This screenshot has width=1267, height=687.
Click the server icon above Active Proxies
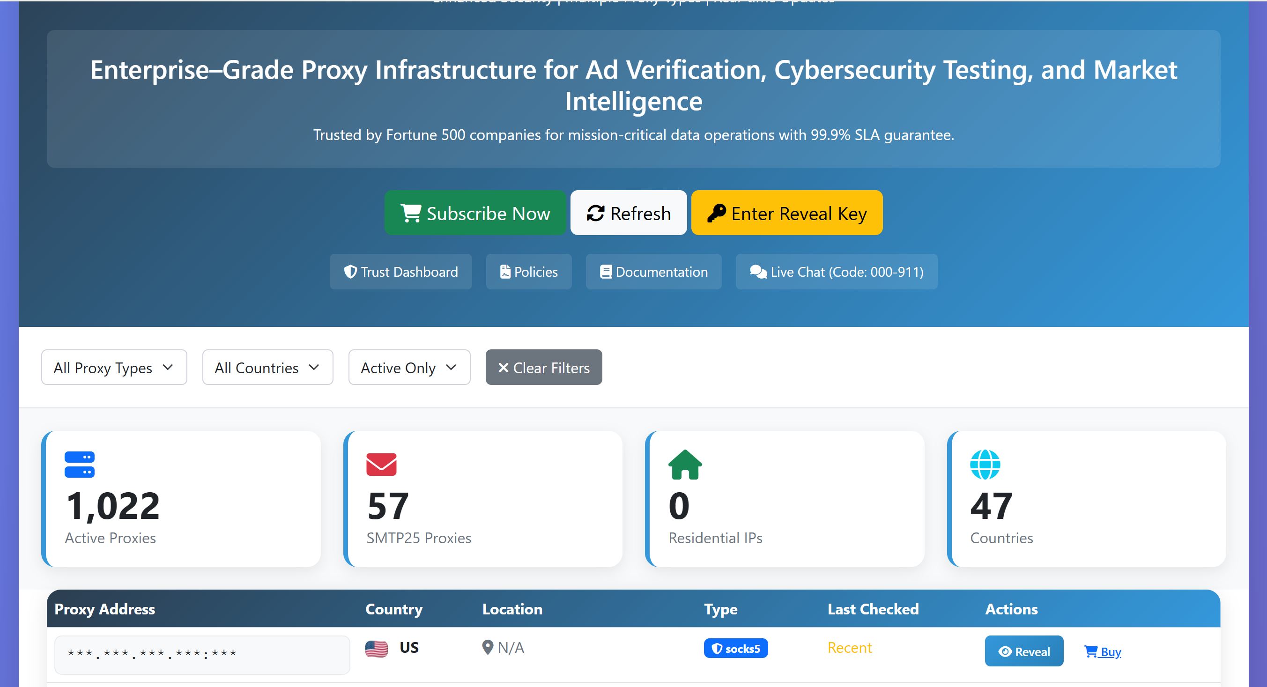pyautogui.click(x=79, y=464)
